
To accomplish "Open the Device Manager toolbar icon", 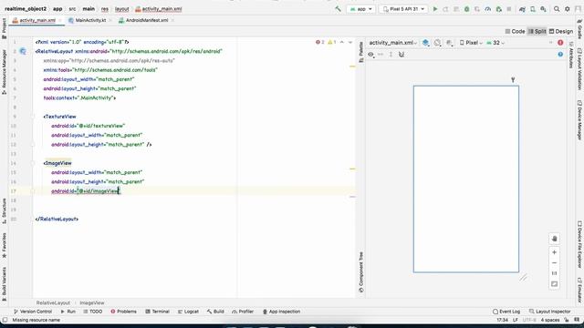I will [x=533, y=8].
